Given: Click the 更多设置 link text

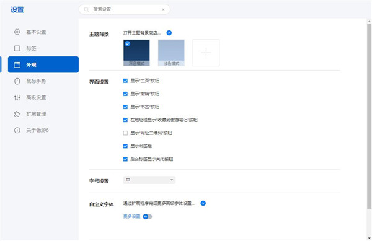Looking at the screenshot, I should (x=131, y=217).
